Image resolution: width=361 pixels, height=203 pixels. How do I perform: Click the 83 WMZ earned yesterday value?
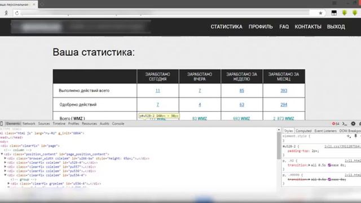point(200,118)
